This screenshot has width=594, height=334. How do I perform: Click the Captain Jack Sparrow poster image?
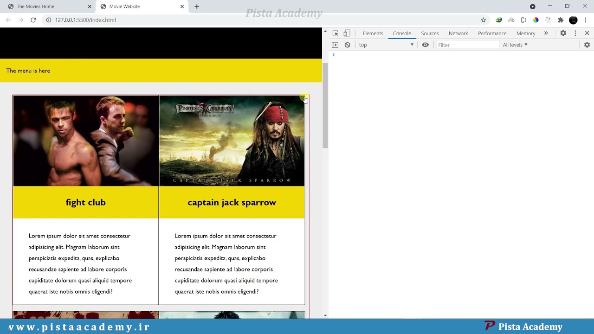232,141
